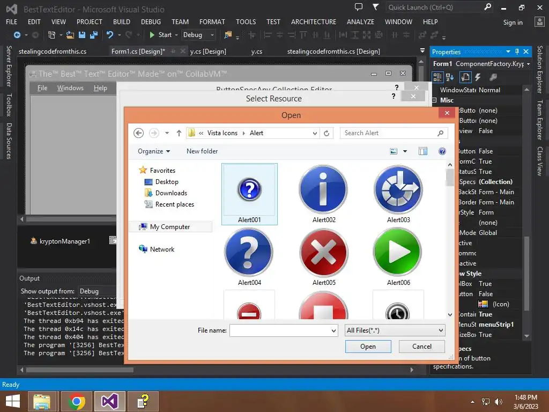Toggle the preview pane
Screen dimensions: 549x412
click(423, 151)
